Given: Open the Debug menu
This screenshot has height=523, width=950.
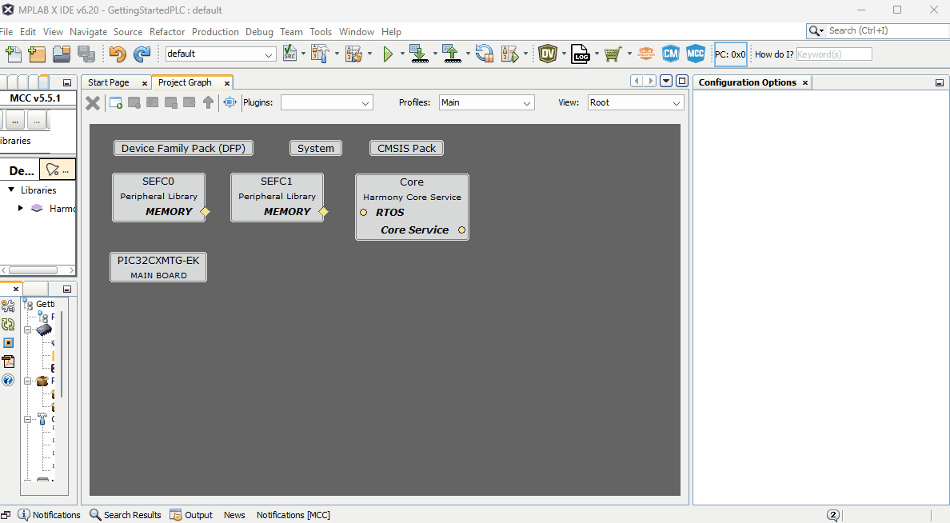Looking at the screenshot, I should pos(259,31).
